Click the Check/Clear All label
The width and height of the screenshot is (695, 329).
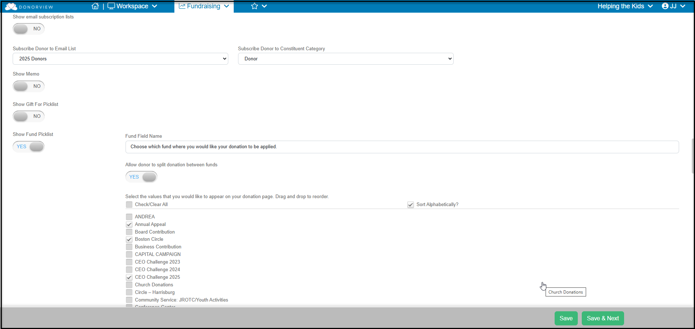click(x=151, y=205)
